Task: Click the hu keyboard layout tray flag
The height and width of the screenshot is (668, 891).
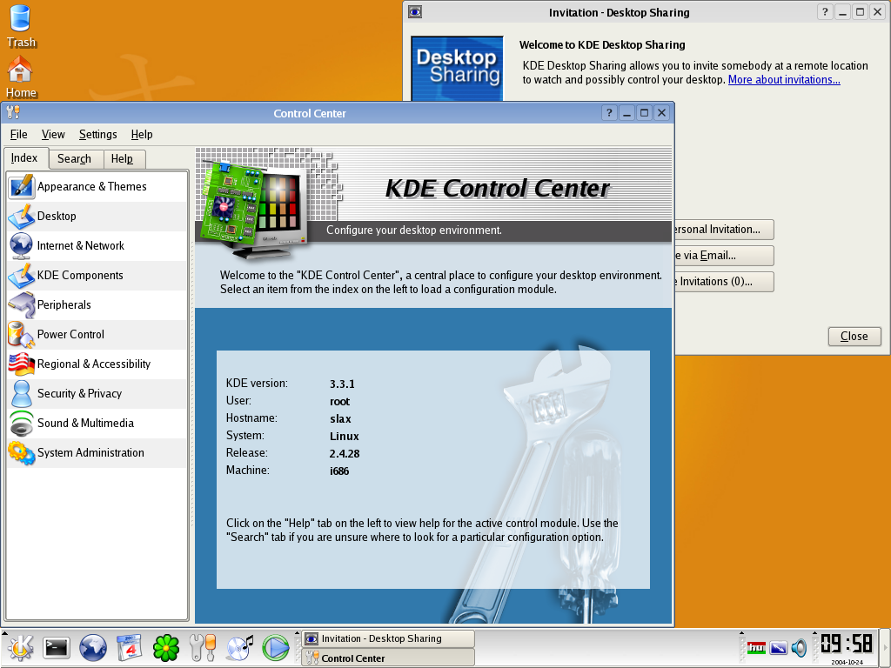Action: [x=756, y=647]
